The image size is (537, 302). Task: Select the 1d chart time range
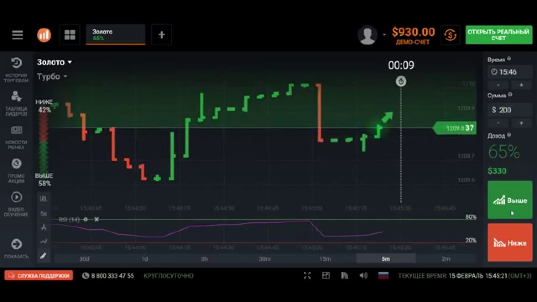pos(144,259)
